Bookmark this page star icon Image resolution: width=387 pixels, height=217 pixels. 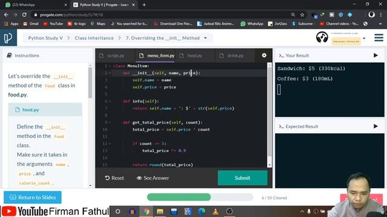[302, 14]
